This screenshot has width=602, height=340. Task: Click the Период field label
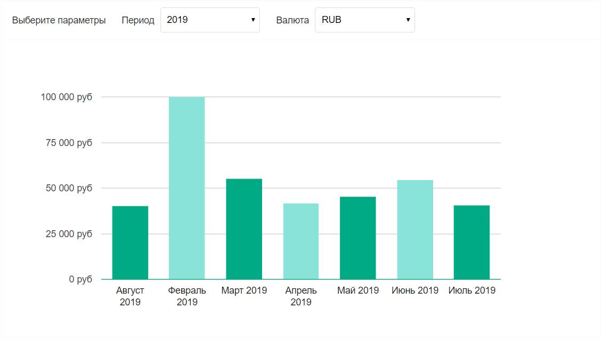pos(139,20)
